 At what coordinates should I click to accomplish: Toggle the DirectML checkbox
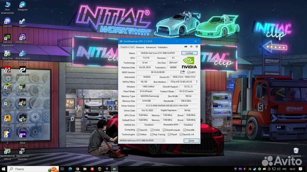tap(184, 130)
